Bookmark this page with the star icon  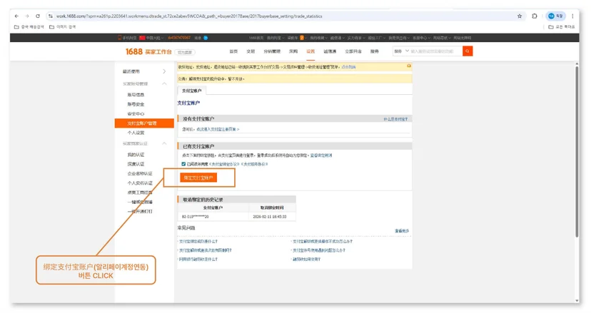click(x=520, y=16)
